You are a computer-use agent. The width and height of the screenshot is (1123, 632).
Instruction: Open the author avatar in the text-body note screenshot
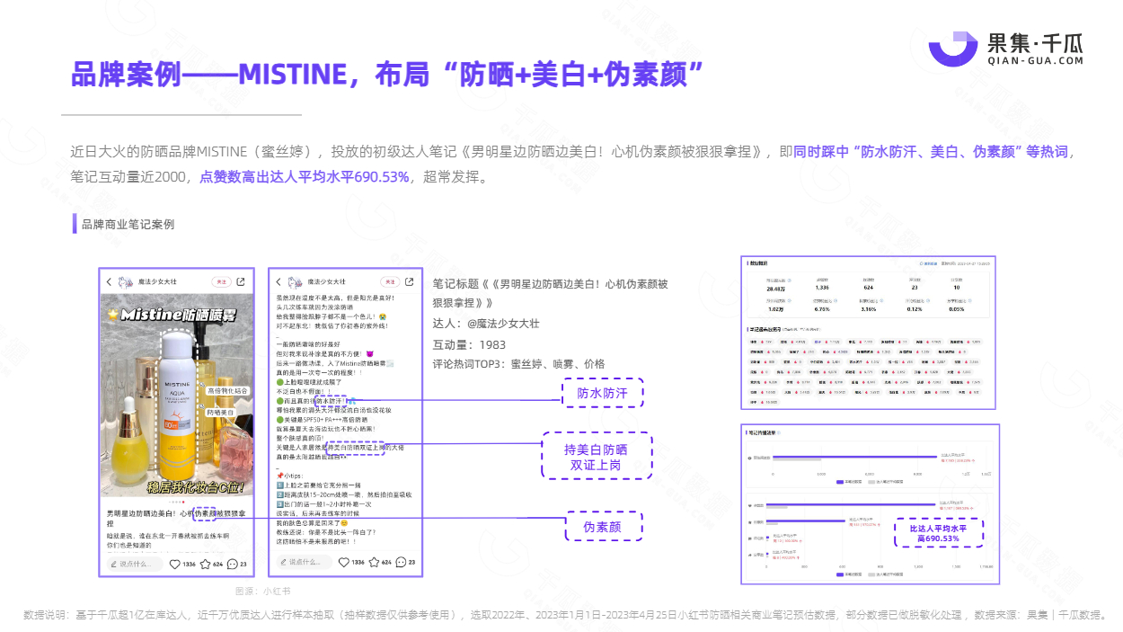point(296,282)
